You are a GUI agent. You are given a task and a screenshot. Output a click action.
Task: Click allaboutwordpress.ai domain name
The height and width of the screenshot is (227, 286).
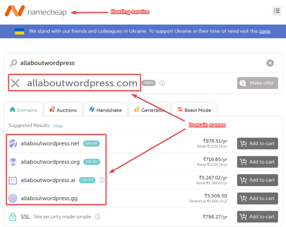[48, 180]
